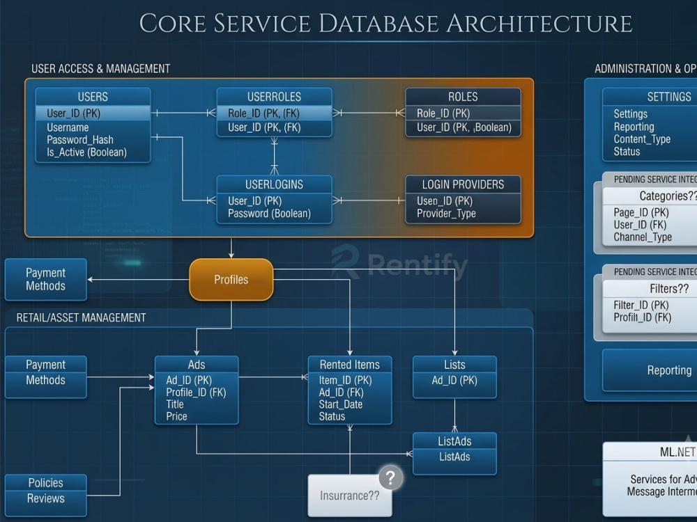Click the Password_Hash field
Viewport: 697px width, 522px height.
pos(80,140)
